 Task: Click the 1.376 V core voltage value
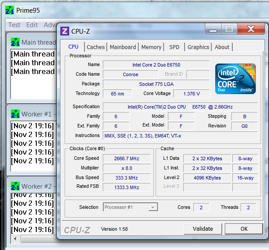point(192,94)
